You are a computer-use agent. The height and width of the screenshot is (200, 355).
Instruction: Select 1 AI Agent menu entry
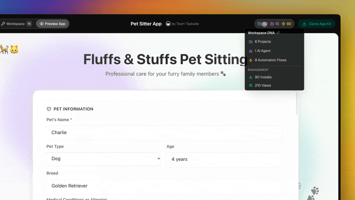point(262,51)
